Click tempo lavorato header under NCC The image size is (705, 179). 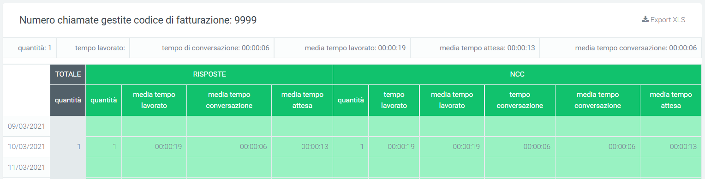point(394,100)
